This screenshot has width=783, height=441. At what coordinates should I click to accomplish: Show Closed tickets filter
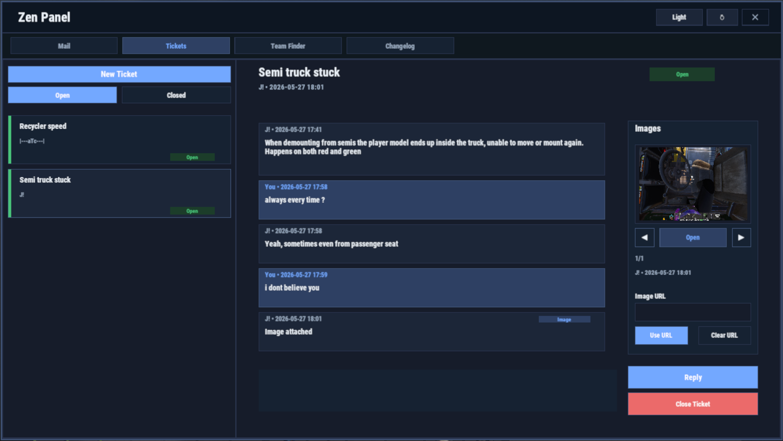point(176,95)
